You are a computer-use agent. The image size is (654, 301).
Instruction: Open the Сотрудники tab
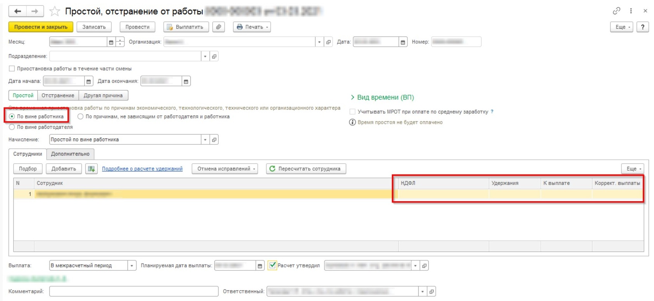[28, 154]
